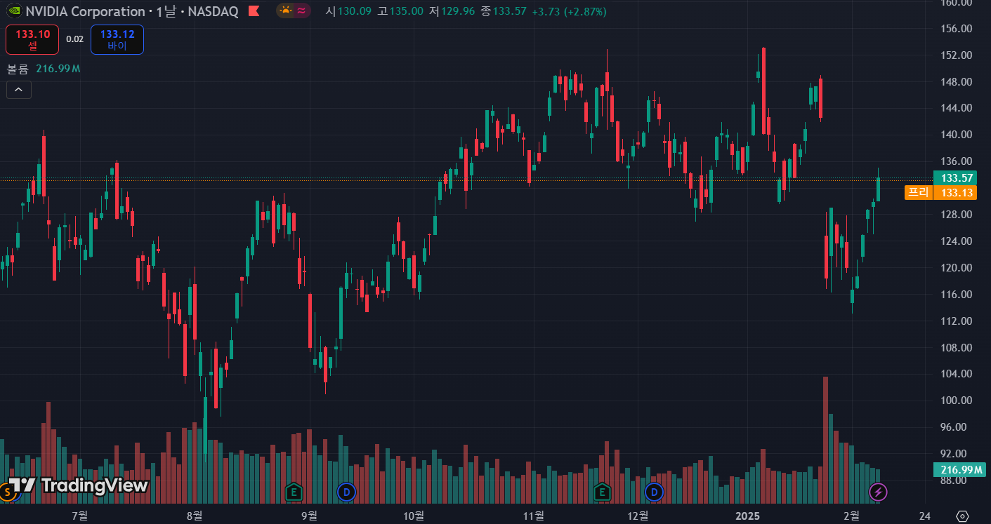Click the 24 date label on time axis
991x524 pixels.
point(924,516)
